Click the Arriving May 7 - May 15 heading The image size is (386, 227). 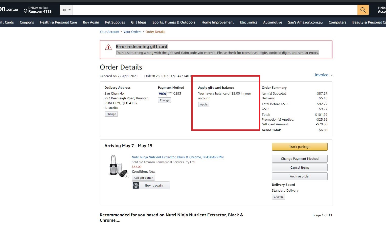click(x=128, y=146)
